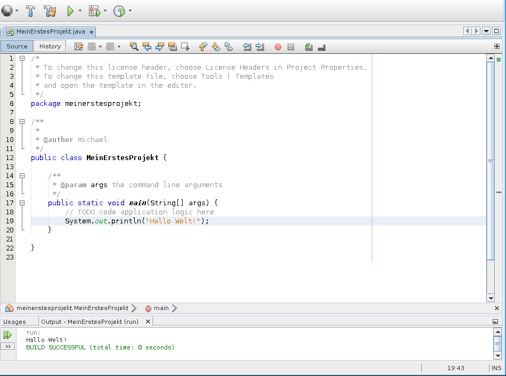Switch to the History view
Image resolution: width=506 pixels, height=376 pixels.
pos(50,46)
